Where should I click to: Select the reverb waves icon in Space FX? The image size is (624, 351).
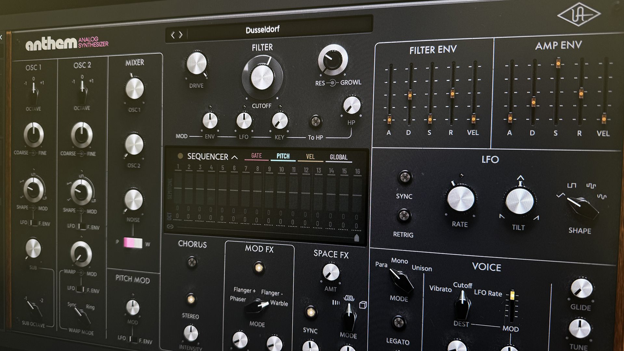click(x=349, y=298)
